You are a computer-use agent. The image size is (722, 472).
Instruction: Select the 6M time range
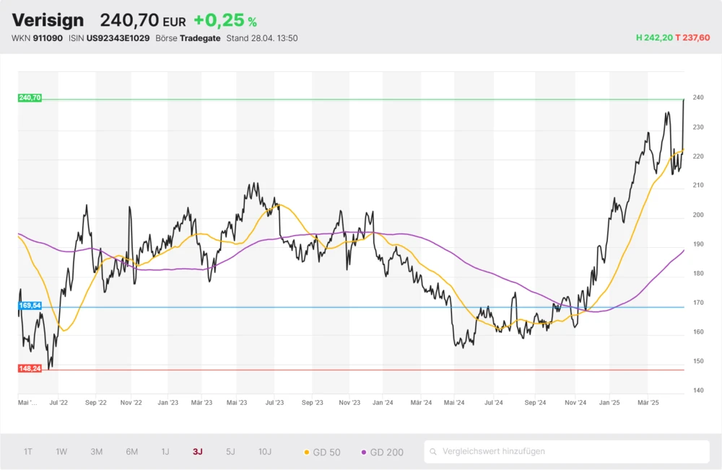point(131,452)
